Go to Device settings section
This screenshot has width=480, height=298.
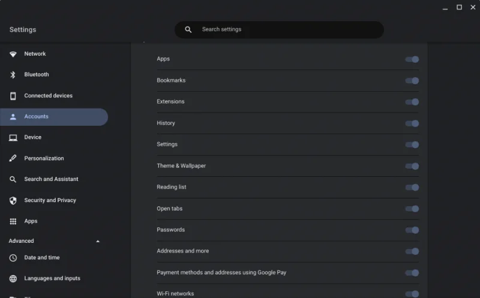pyautogui.click(x=54, y=137)
